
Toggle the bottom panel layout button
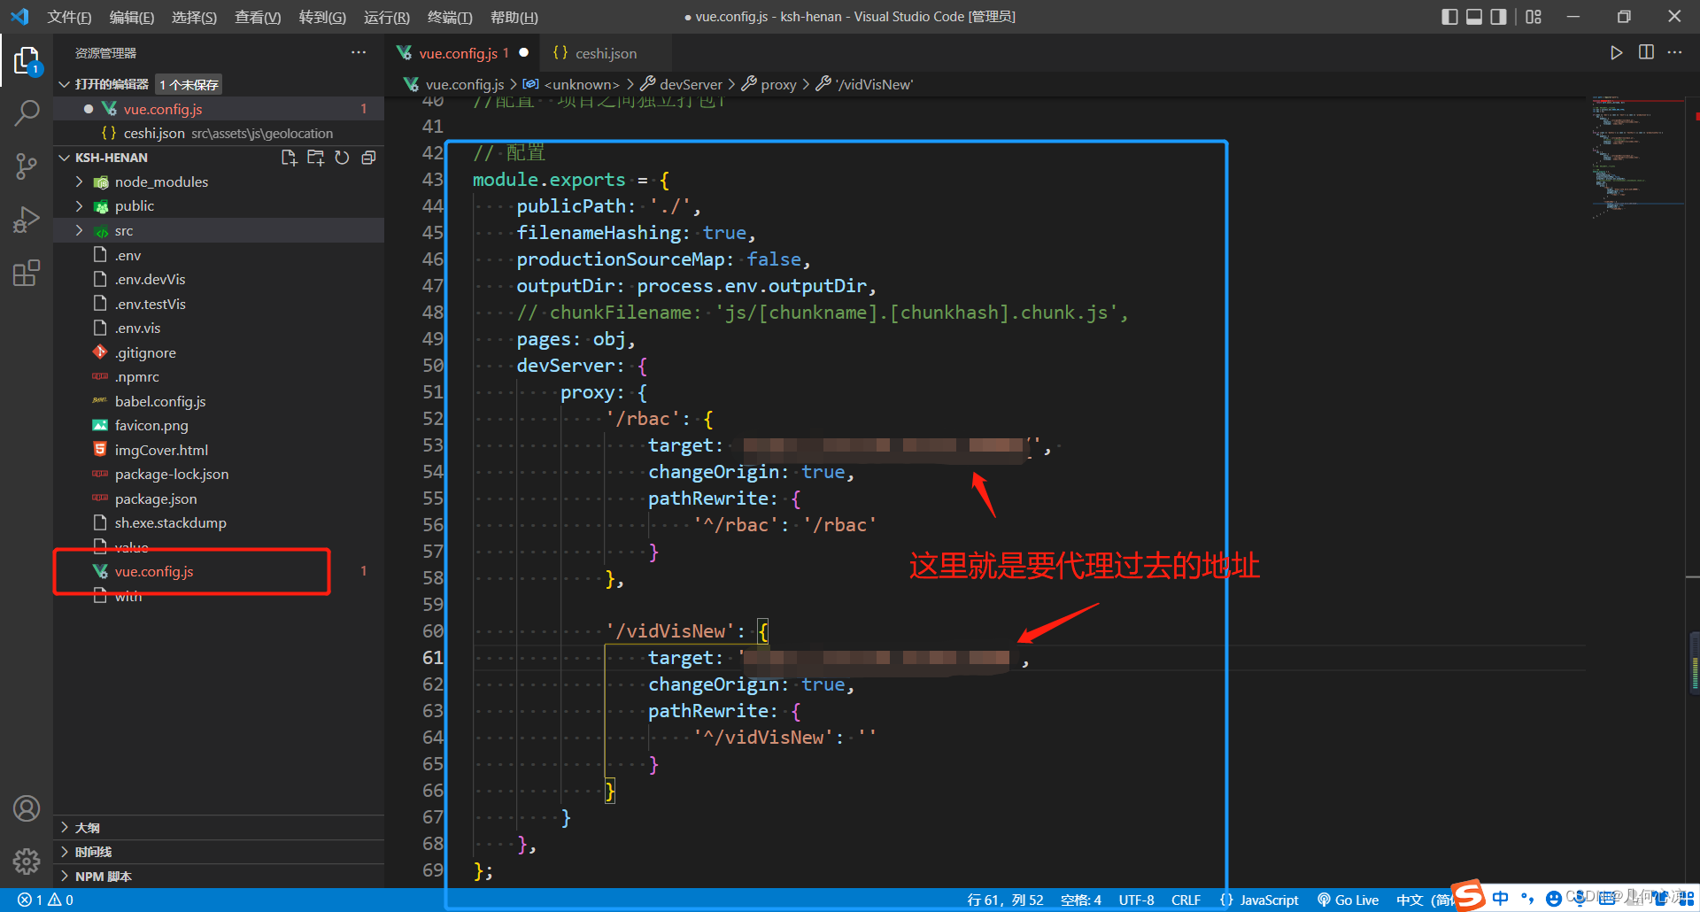(1474, 17)
